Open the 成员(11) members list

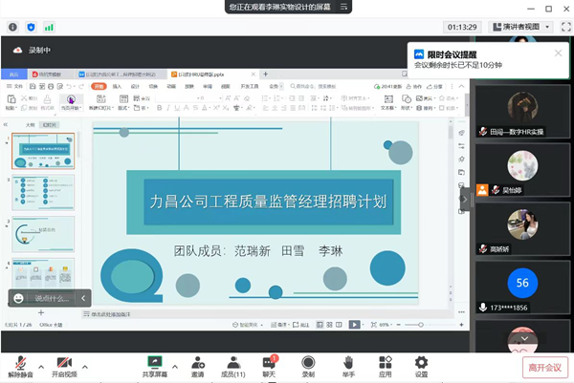point(232,364)
